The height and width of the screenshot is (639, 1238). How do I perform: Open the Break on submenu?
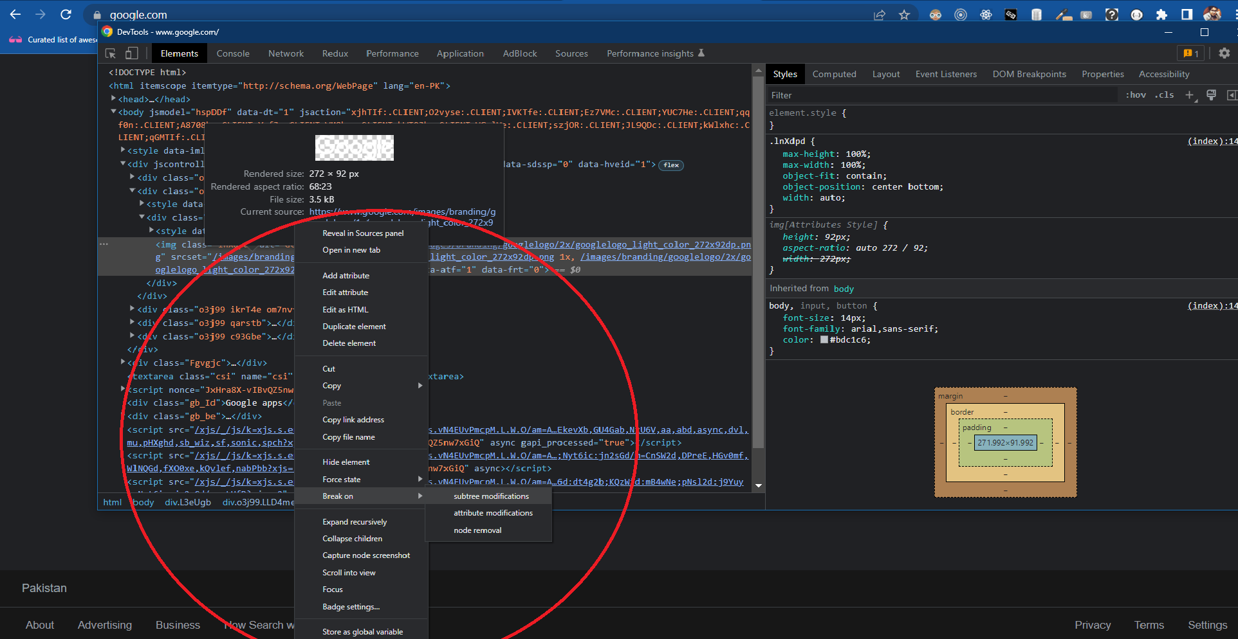[361, 496]
